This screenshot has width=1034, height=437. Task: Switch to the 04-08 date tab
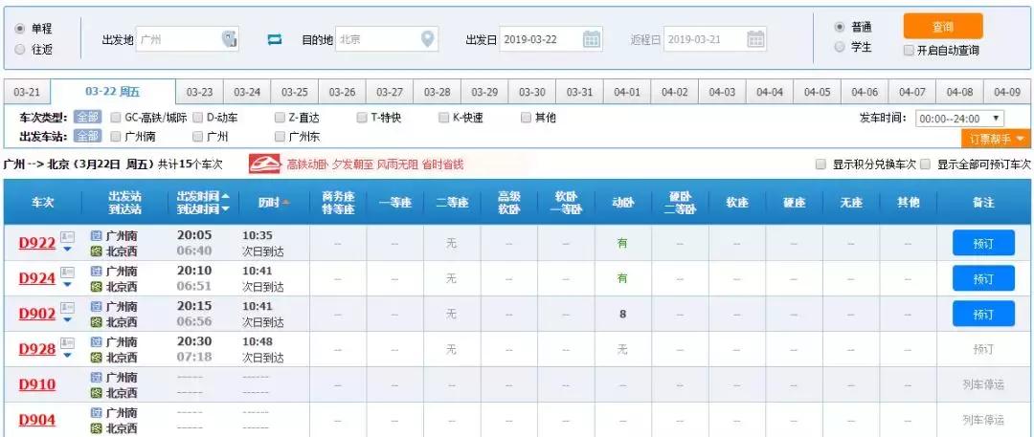click(x=959, y=93)
